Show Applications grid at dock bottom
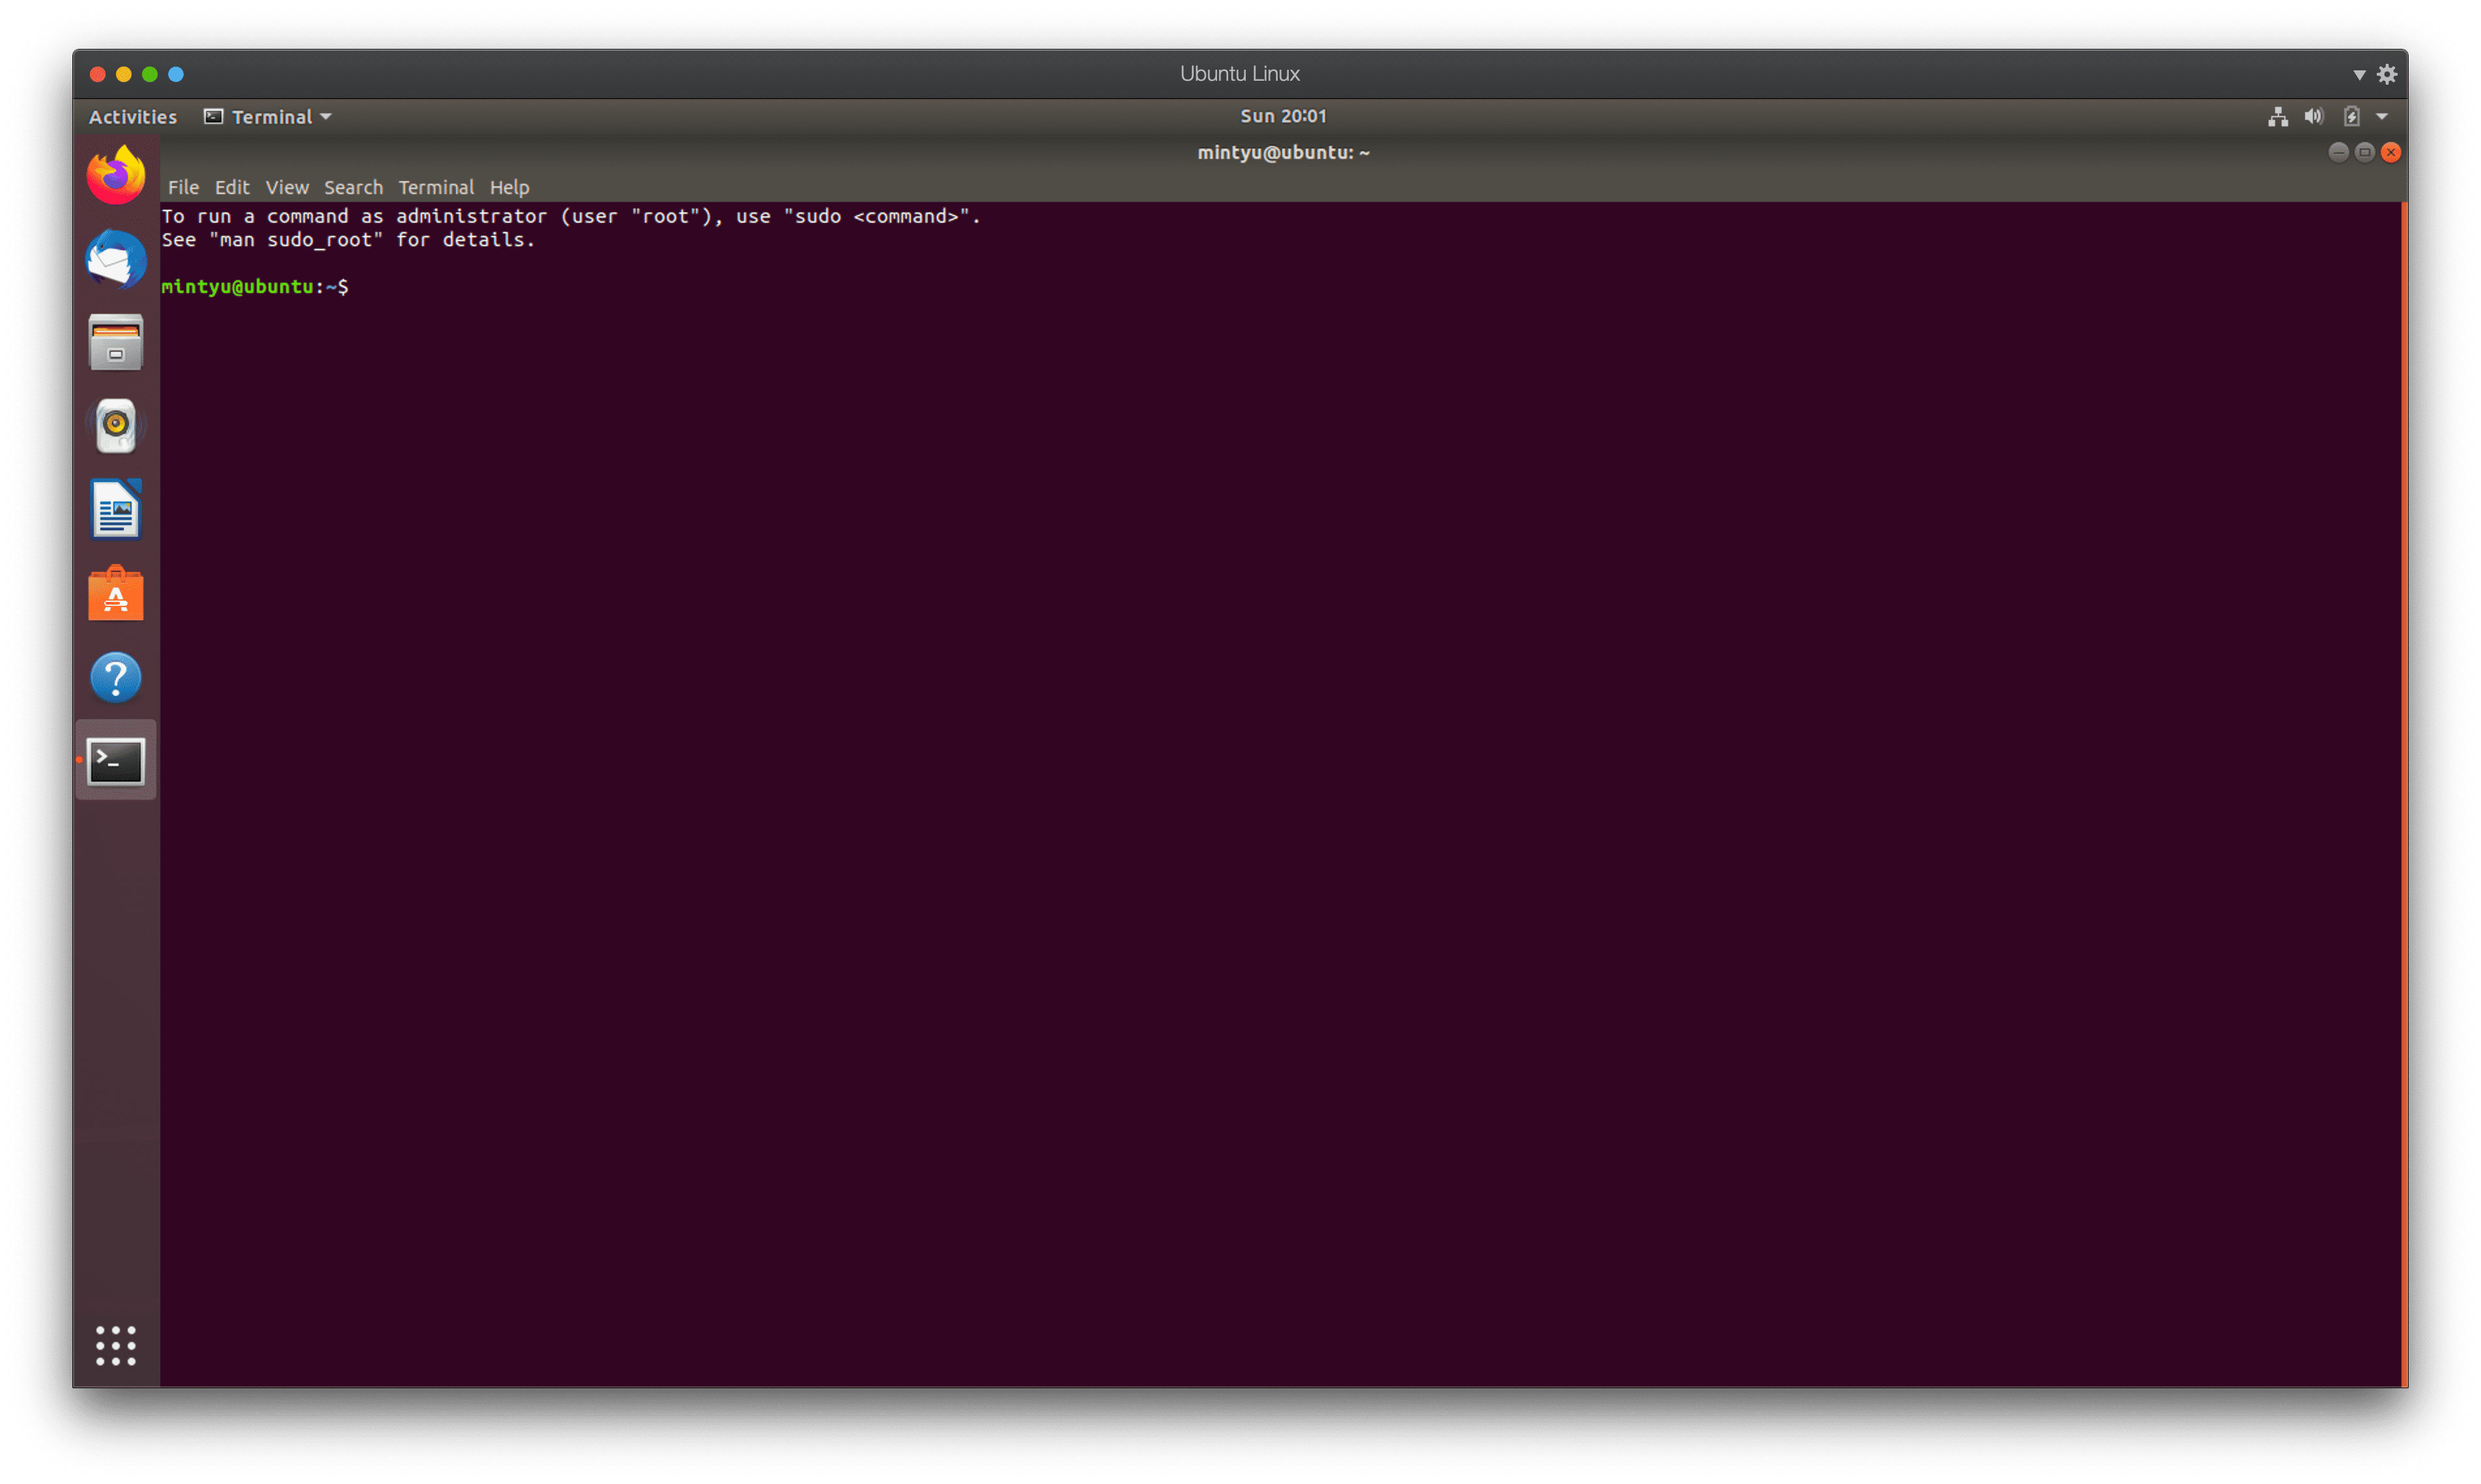 tap(116, 1346)
